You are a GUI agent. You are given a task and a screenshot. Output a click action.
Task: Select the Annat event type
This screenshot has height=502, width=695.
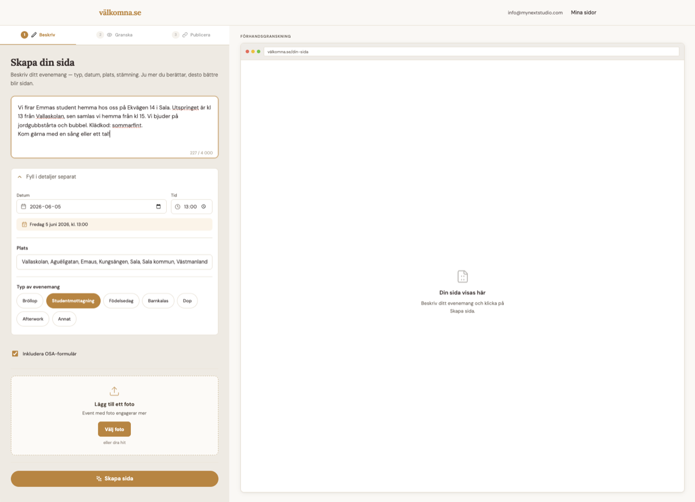(x=64, y=319)
